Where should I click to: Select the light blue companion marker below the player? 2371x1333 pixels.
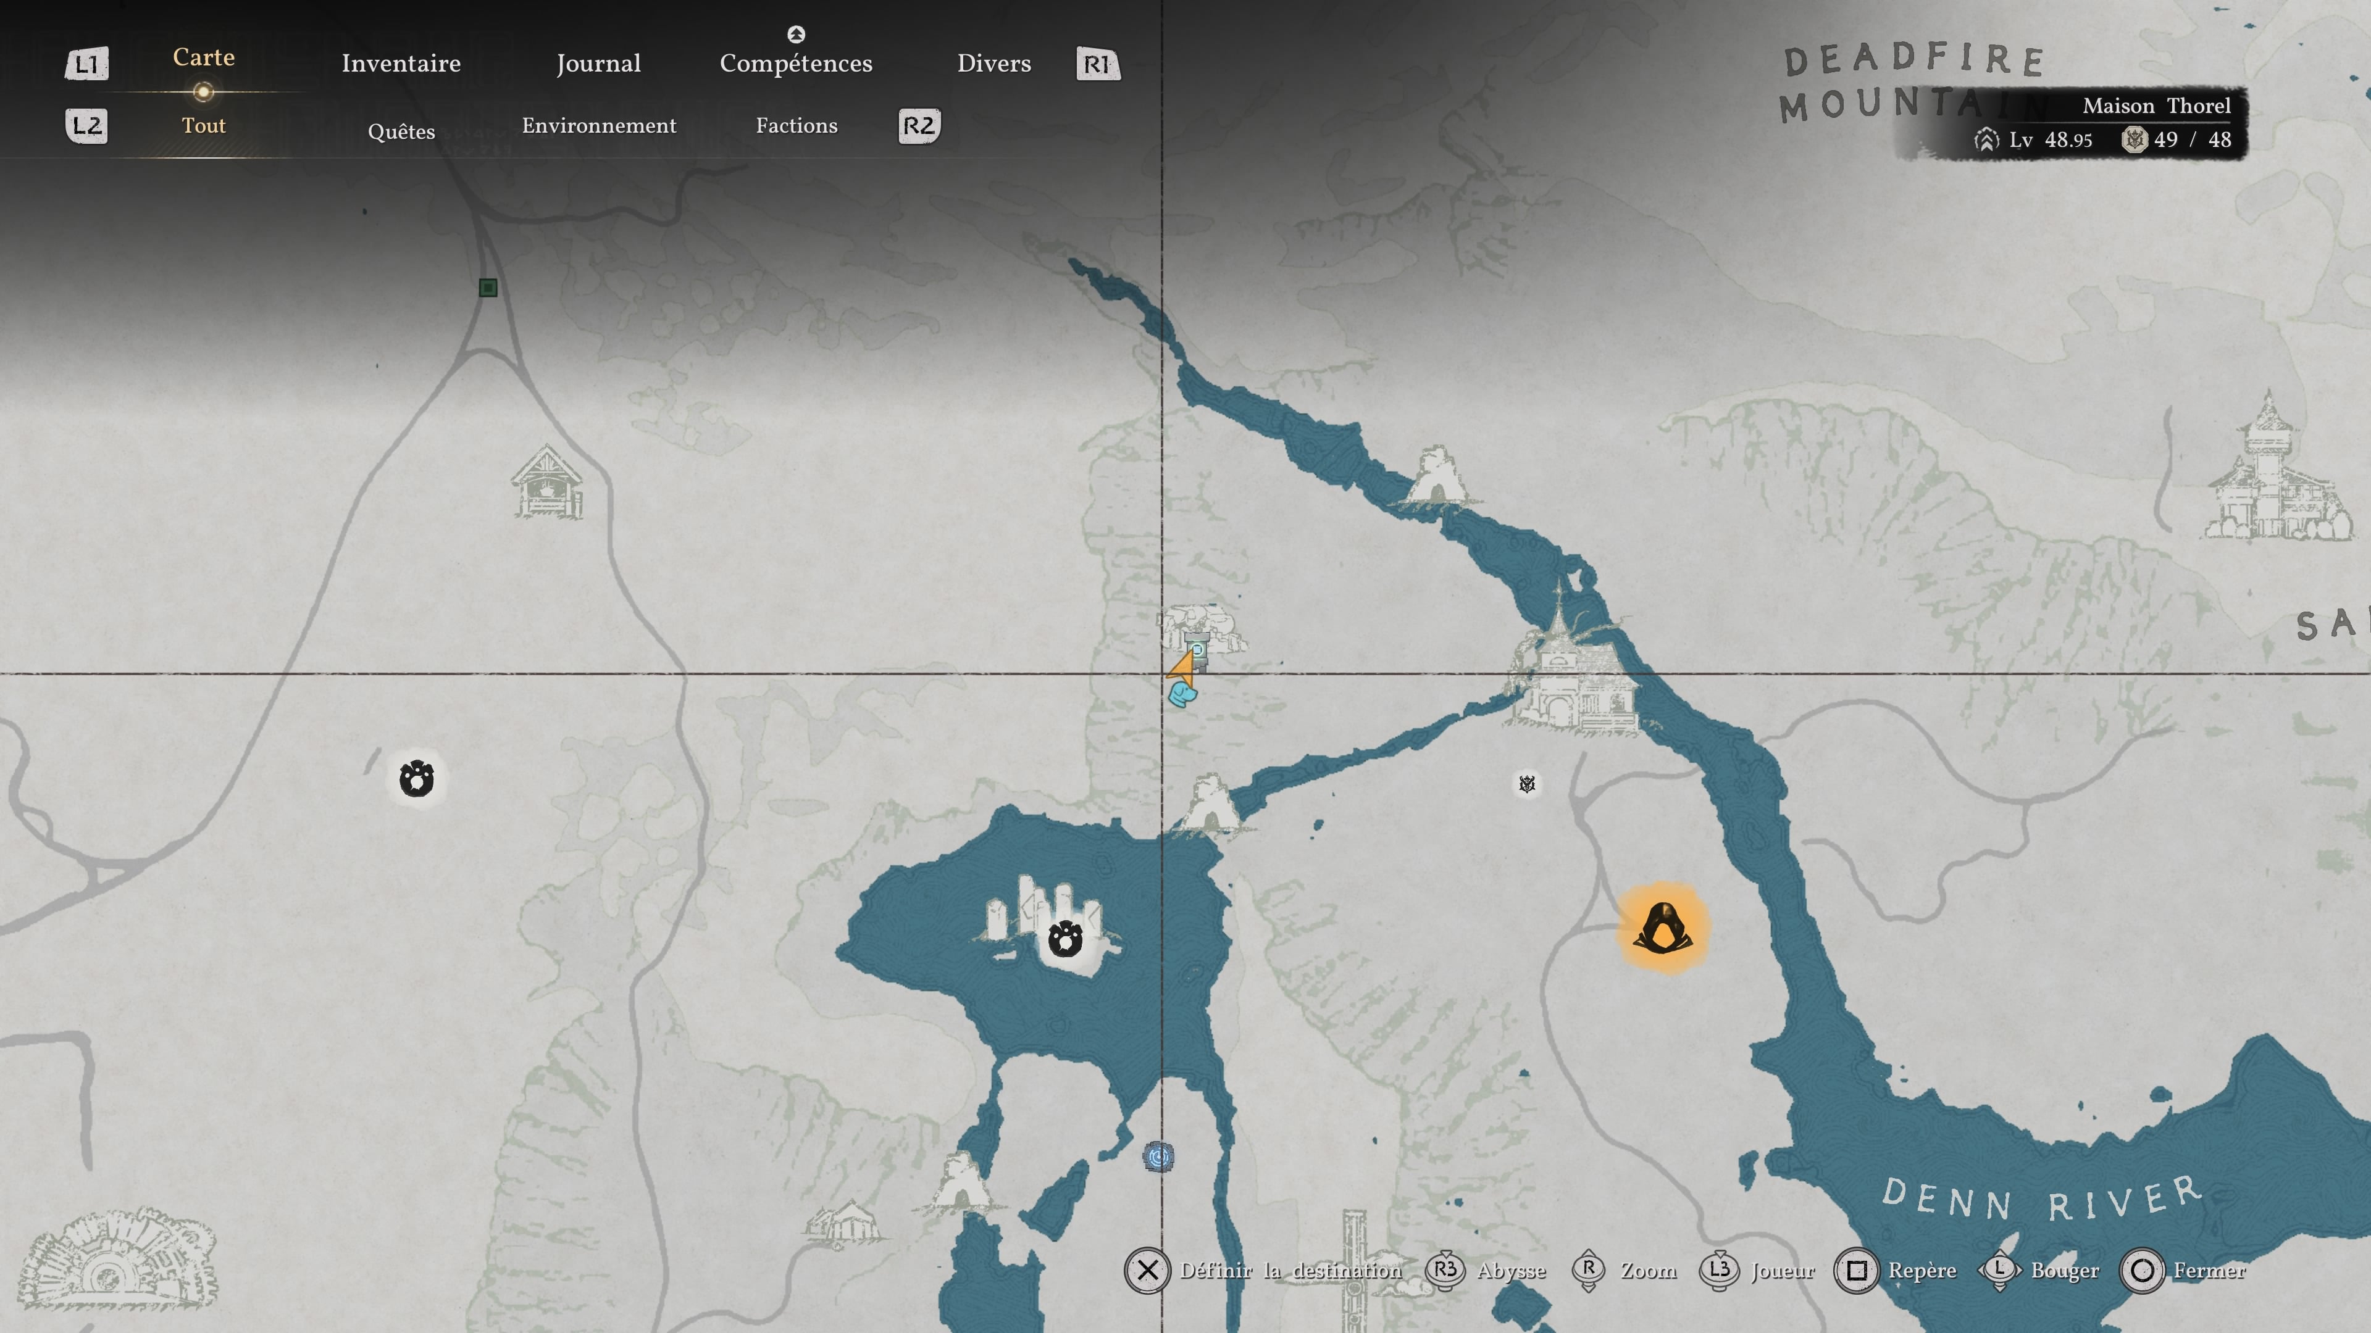(1182, 694)
